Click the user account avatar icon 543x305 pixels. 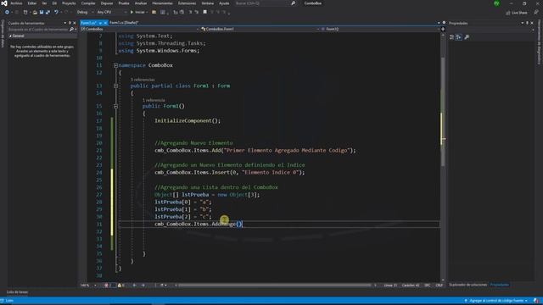(496, 3)
